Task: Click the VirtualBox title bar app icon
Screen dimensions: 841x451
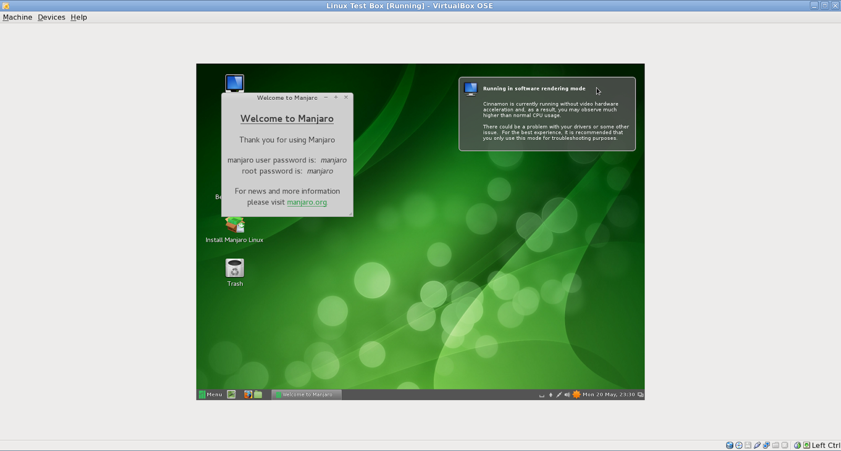Action: tap(6, 6)
